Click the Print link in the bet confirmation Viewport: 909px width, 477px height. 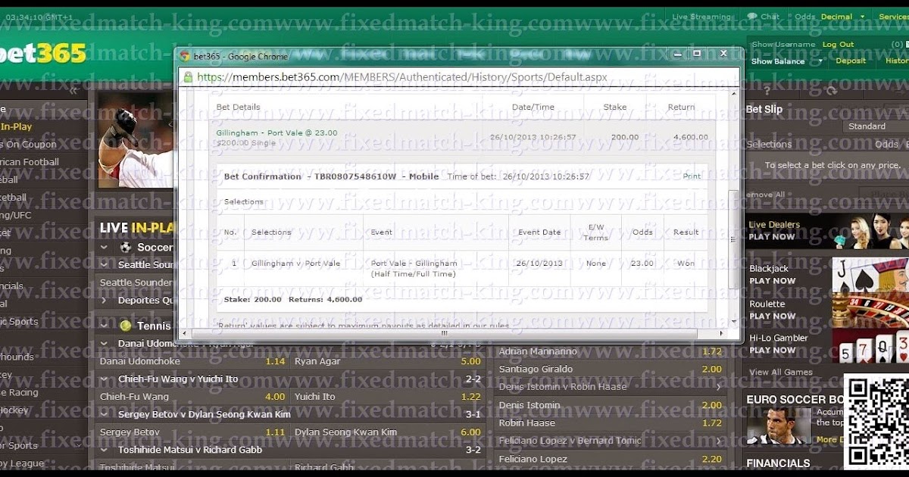(692, 176)
